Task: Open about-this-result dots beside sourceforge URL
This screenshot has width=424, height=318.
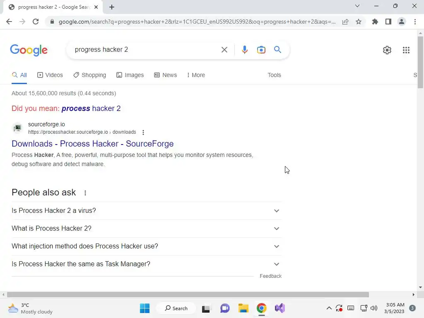Action: point(143,132)
